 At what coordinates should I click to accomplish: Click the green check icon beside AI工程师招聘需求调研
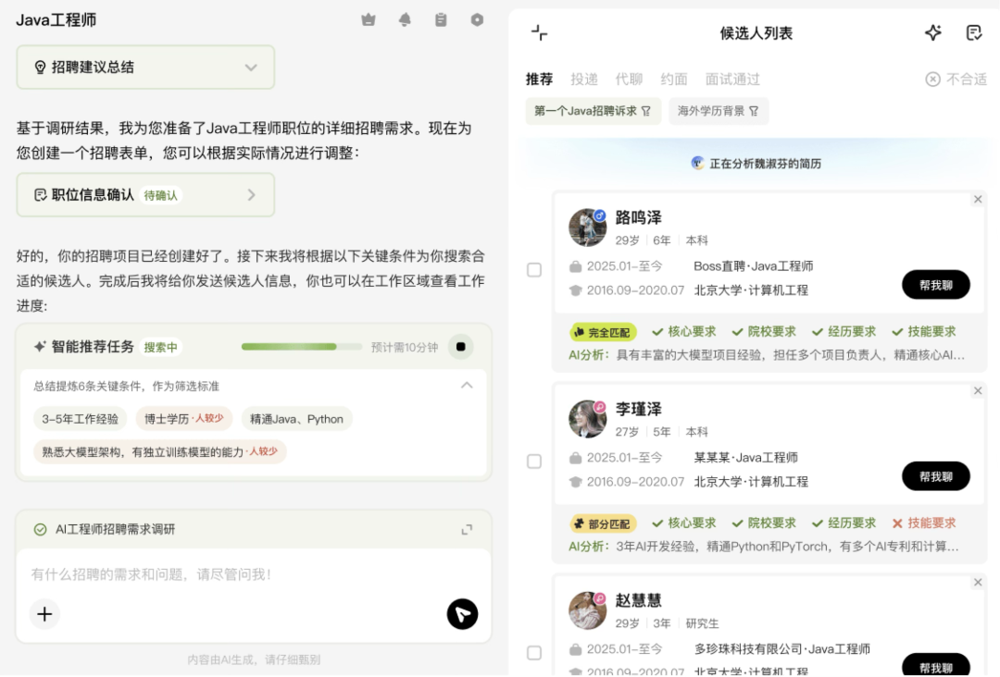tap(40, 529)
